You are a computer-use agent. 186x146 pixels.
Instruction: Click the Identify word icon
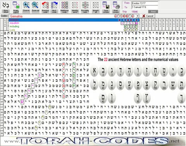75,5
